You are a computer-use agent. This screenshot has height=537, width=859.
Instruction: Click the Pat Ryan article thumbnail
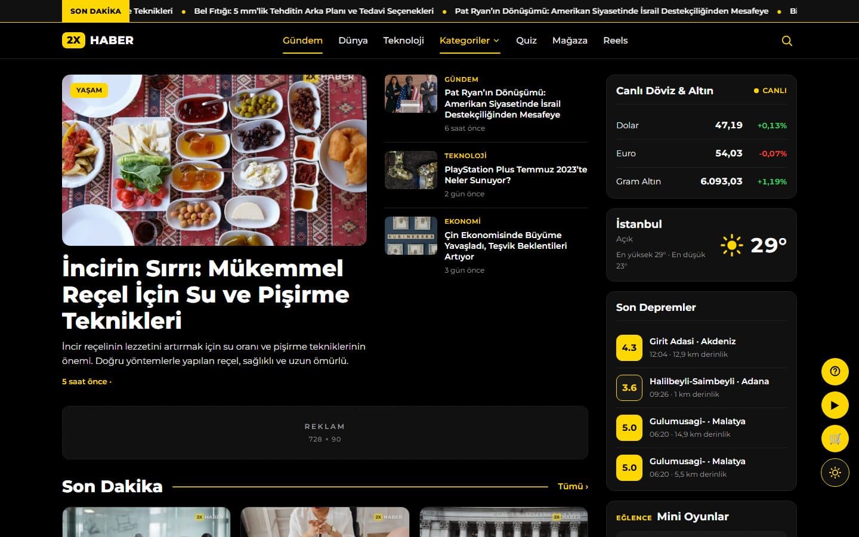(411, 94)
